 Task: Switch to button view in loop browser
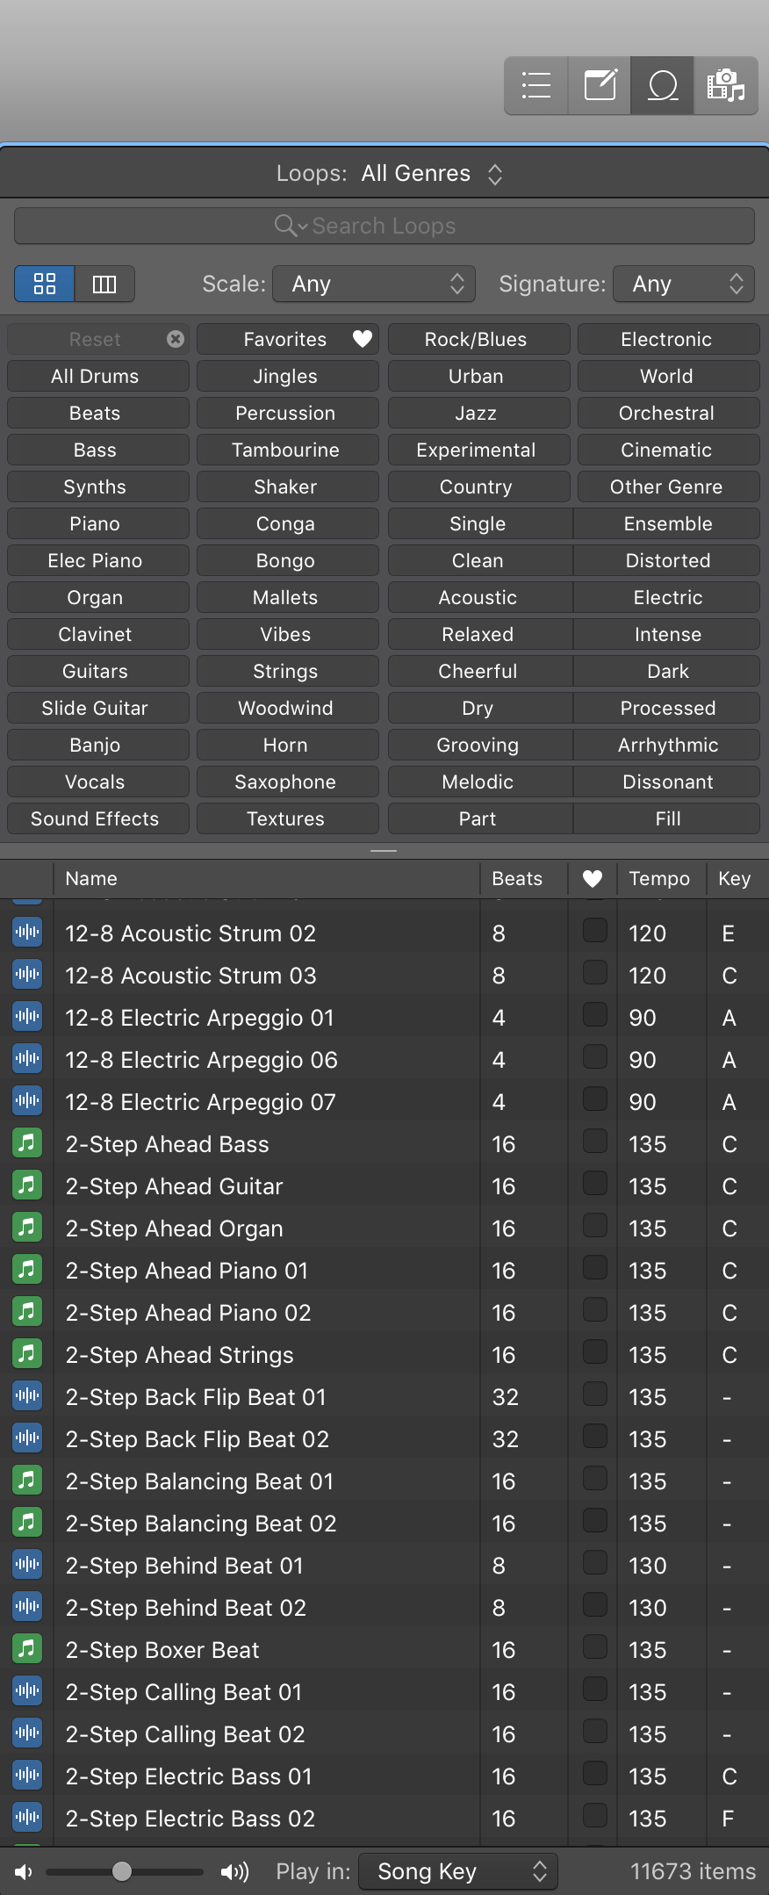(43, 284)
